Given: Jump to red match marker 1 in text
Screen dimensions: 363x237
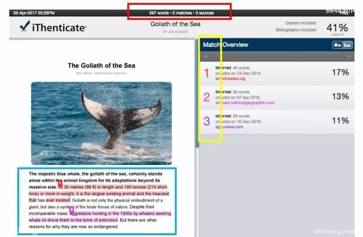Looking at the screenshot, I should coord(60,183).
